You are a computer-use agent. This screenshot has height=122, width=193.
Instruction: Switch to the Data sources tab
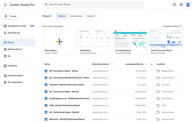[x=76, y=16]
